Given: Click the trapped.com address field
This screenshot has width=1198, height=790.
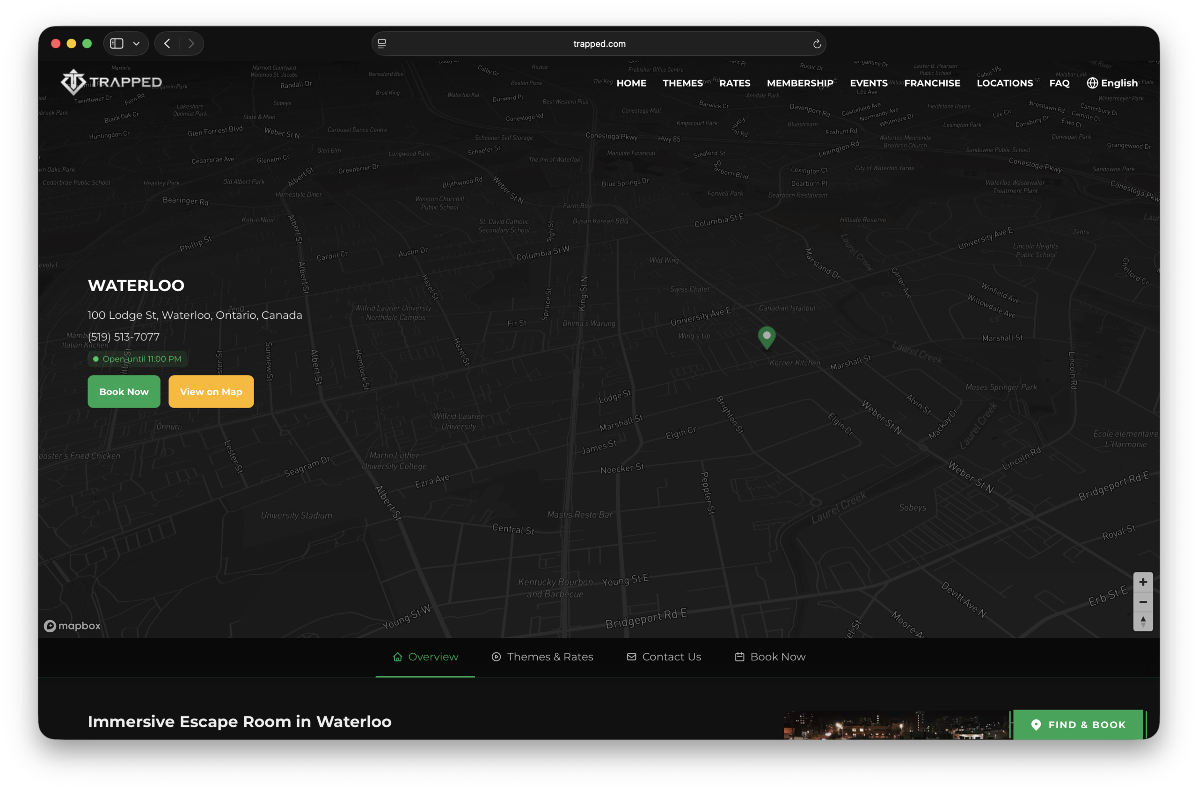Looking at the screenshot, I should tap(599, 44).
